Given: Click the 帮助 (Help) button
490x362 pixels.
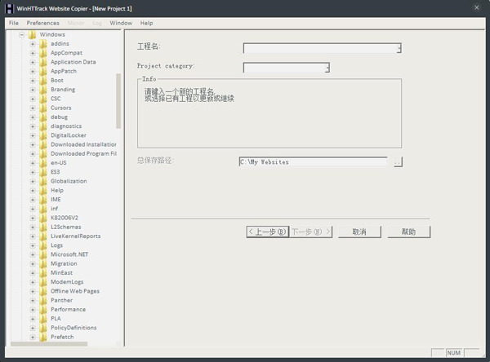Looking at the screenshot, I should 409,232.
